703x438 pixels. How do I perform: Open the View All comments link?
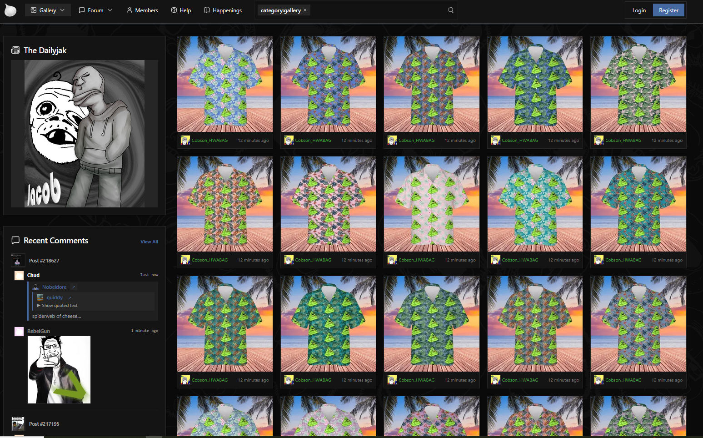[x=149, y=242]
